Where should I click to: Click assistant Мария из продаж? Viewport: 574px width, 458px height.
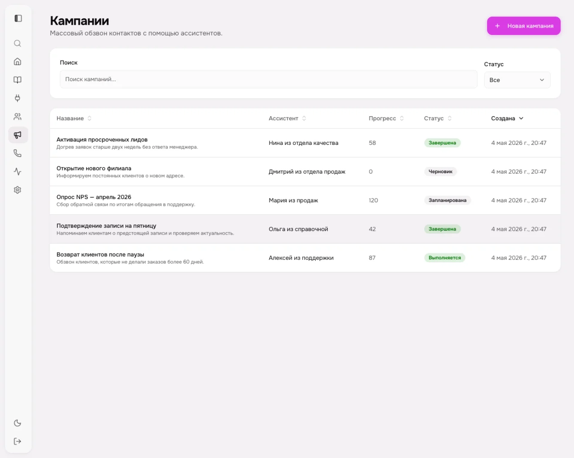(293, 201)
